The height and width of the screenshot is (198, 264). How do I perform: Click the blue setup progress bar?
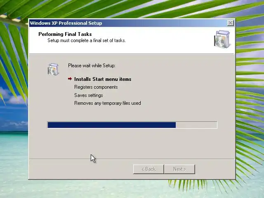click(x=132, y=125)
